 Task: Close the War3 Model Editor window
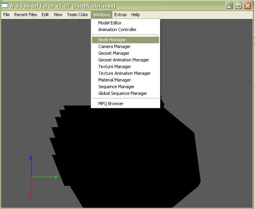coord(248,6)
